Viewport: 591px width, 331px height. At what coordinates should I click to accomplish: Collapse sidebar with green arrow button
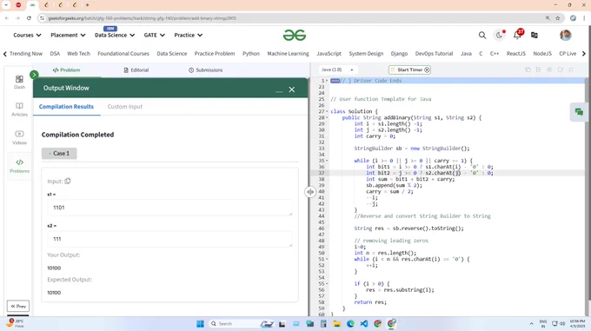pyautogui.click(x=34, y=75)
